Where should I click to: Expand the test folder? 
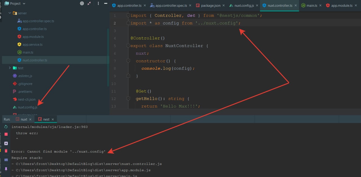[10, 68]
